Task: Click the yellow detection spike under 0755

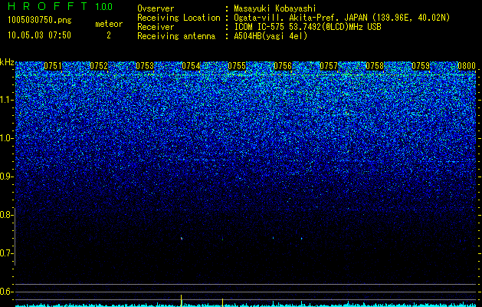Action: click(x=222, y=302)
